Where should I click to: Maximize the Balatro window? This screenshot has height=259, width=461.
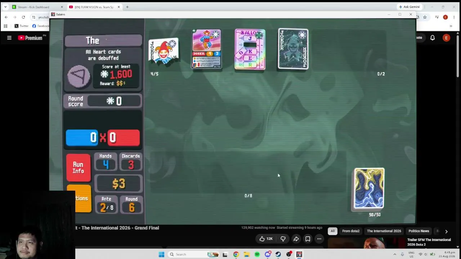tap(400, 14)
